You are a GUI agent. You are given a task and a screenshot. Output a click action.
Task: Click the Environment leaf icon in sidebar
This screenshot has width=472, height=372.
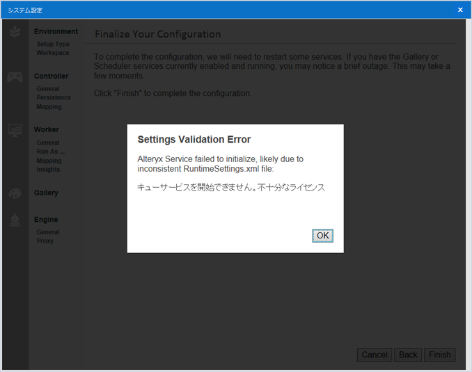[15, 32]
